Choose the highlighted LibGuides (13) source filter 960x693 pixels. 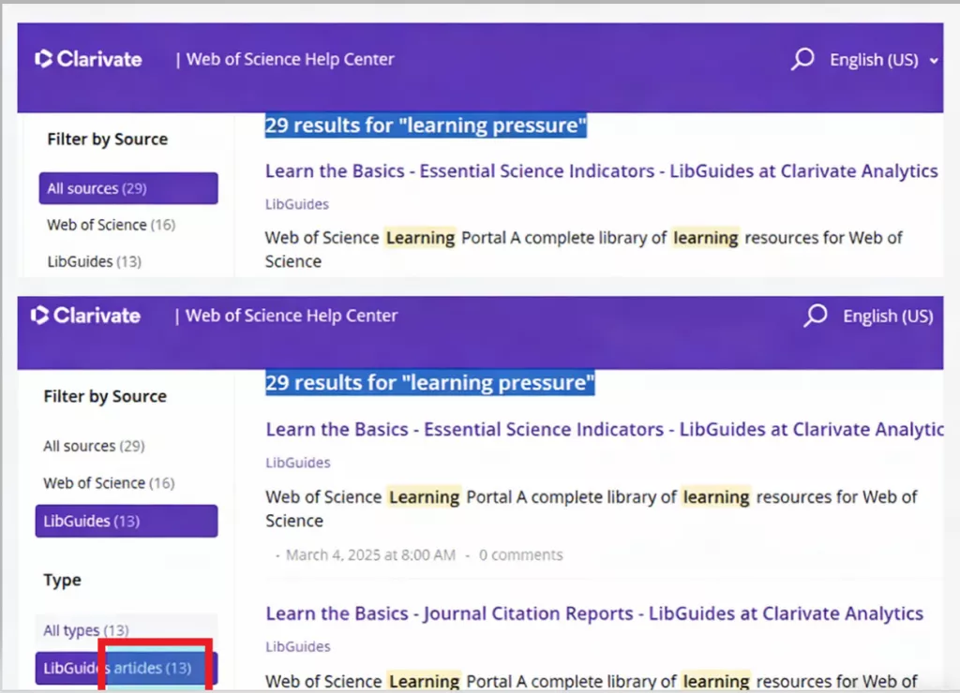(x=126, y=521)
